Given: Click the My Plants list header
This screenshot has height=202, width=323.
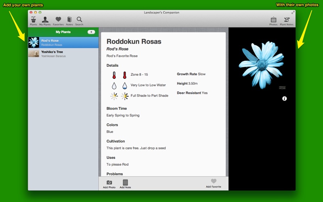Looking at the screenshot, I should [x=63, y=32].
